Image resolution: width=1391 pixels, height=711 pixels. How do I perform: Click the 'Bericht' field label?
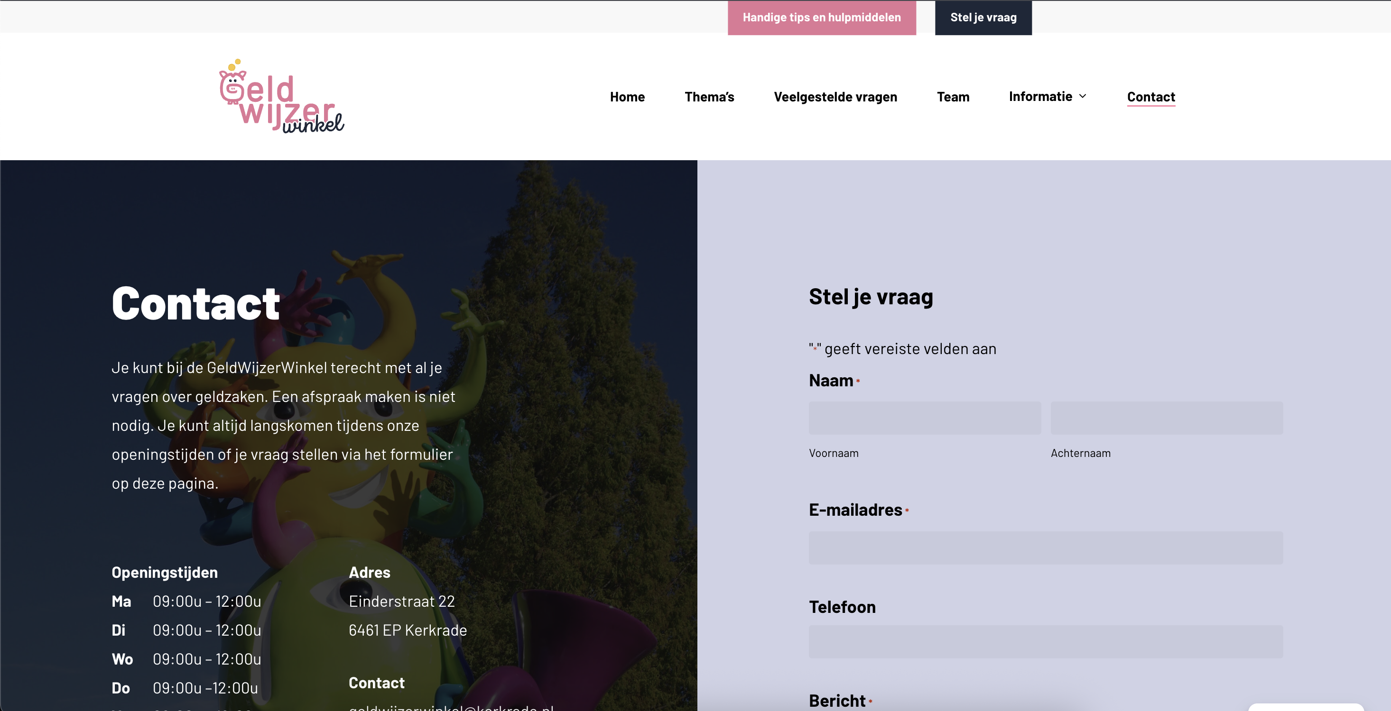837,700
